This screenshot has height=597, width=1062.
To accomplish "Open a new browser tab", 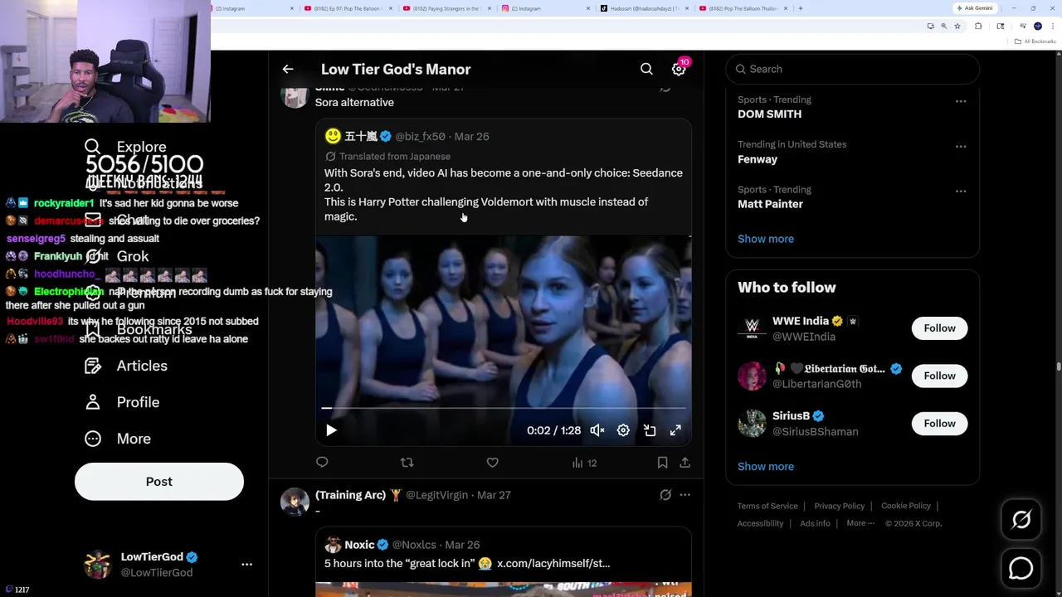I will (x=800, y=8).
